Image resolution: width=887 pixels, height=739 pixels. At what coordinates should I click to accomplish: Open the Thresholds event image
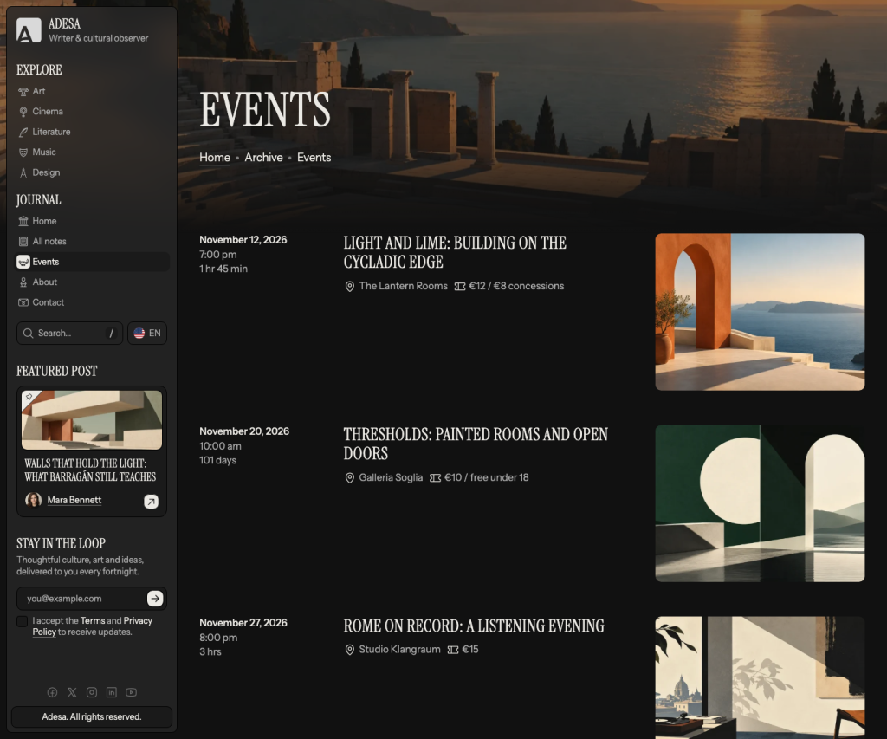click(760, 503)
